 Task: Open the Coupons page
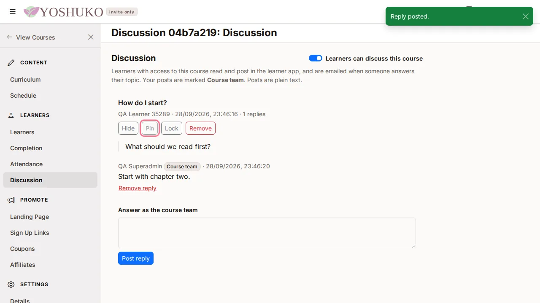point(50,249)
